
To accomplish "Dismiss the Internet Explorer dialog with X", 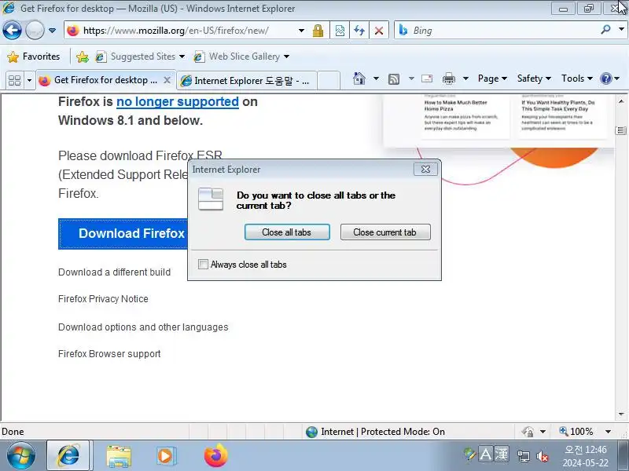I will tap(425, 170).
